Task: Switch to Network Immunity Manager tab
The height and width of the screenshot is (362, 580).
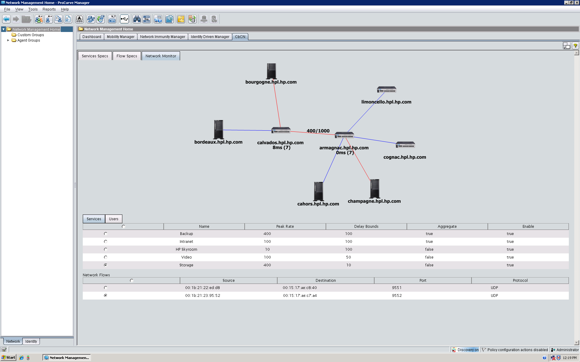Action: [163, 37]
